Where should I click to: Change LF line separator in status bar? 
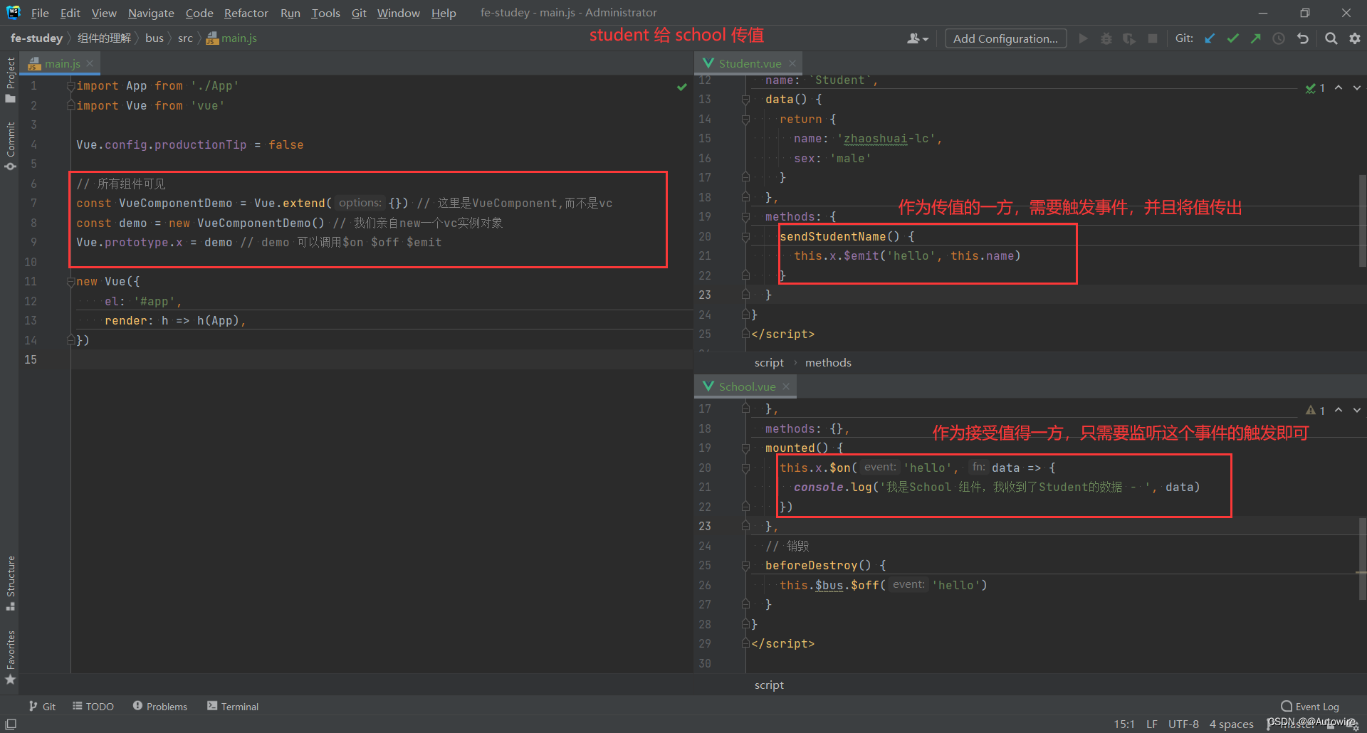point(1151,724)
